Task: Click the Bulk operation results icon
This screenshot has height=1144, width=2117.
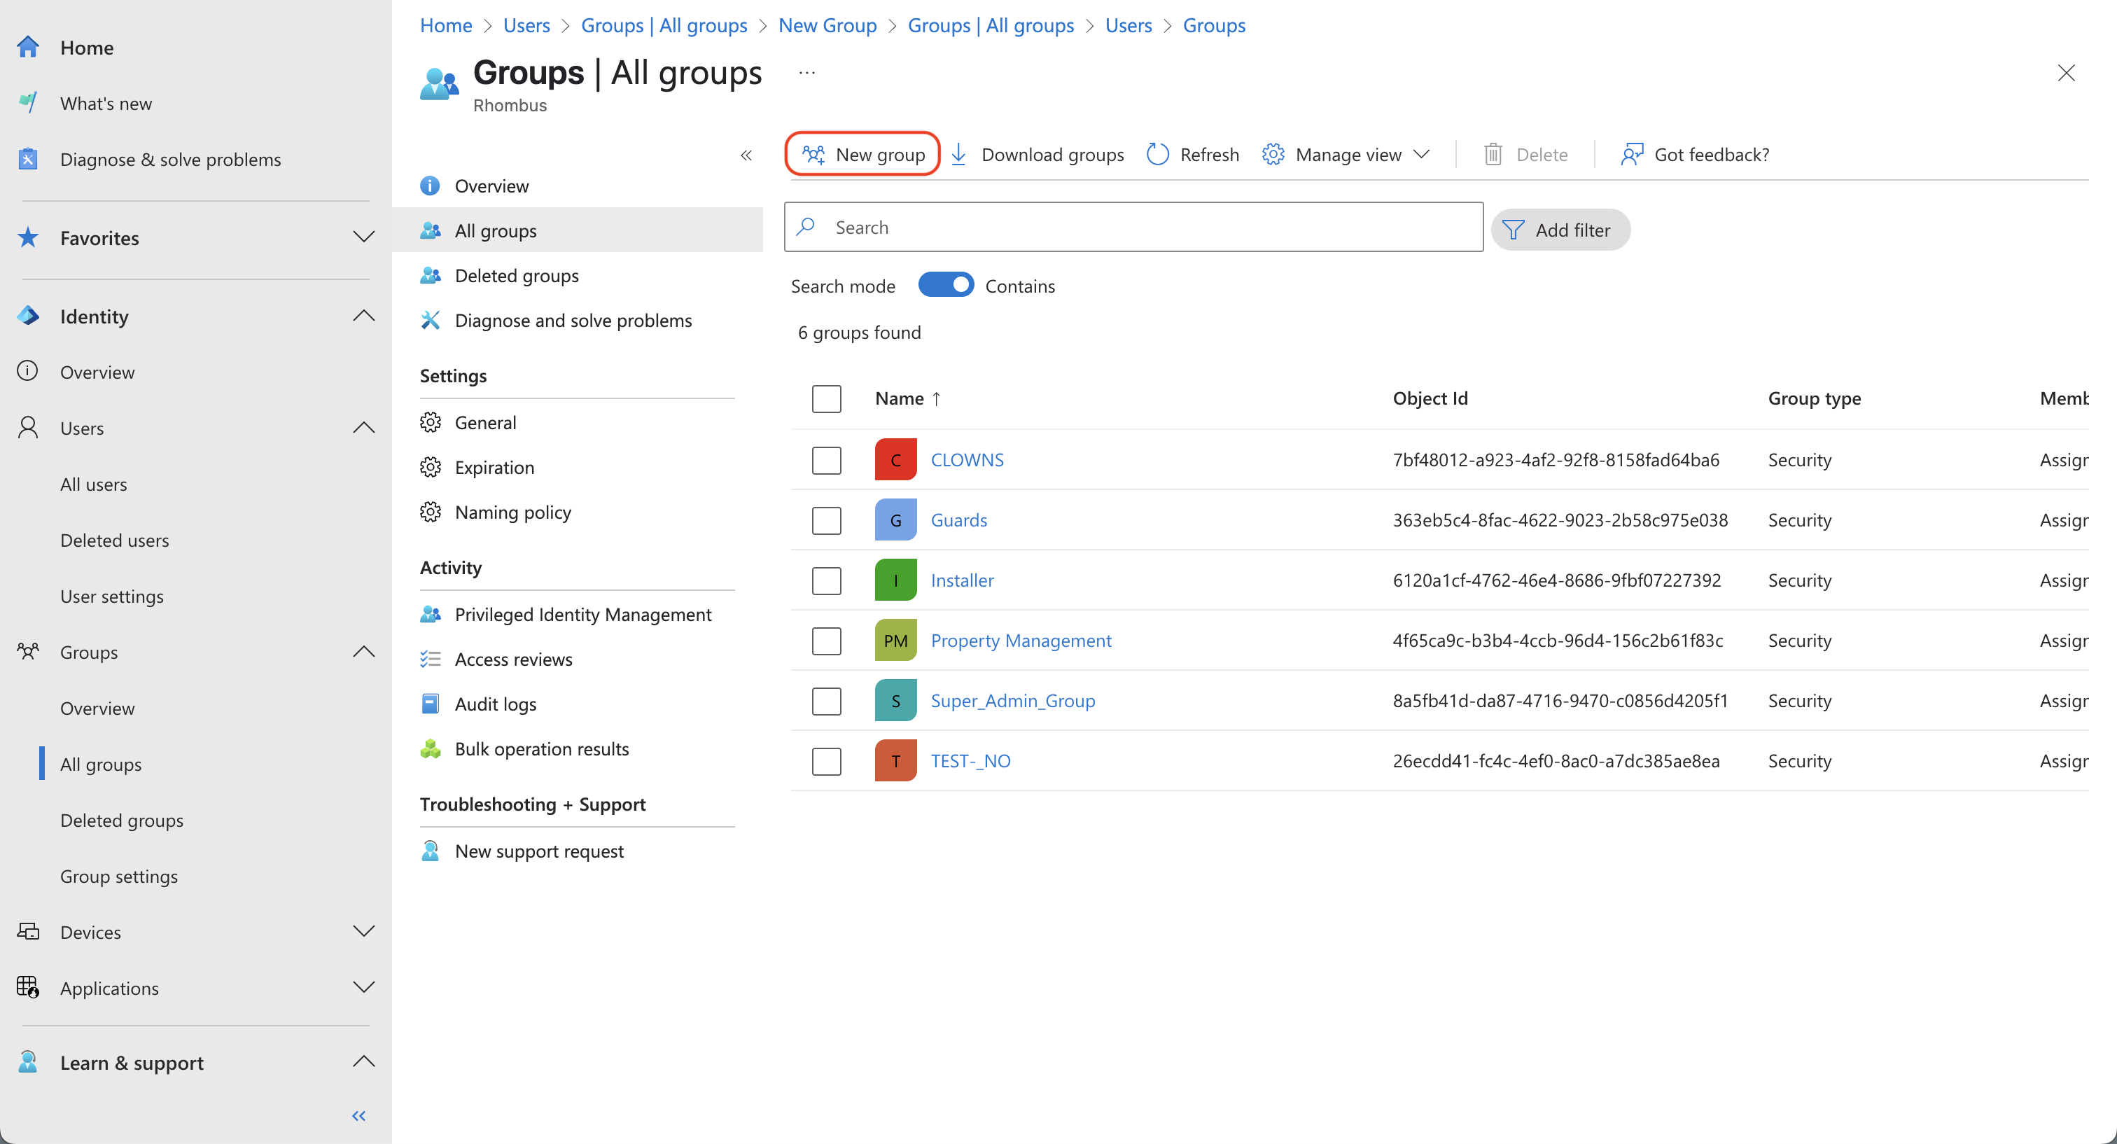Action: tap(431, 748)
